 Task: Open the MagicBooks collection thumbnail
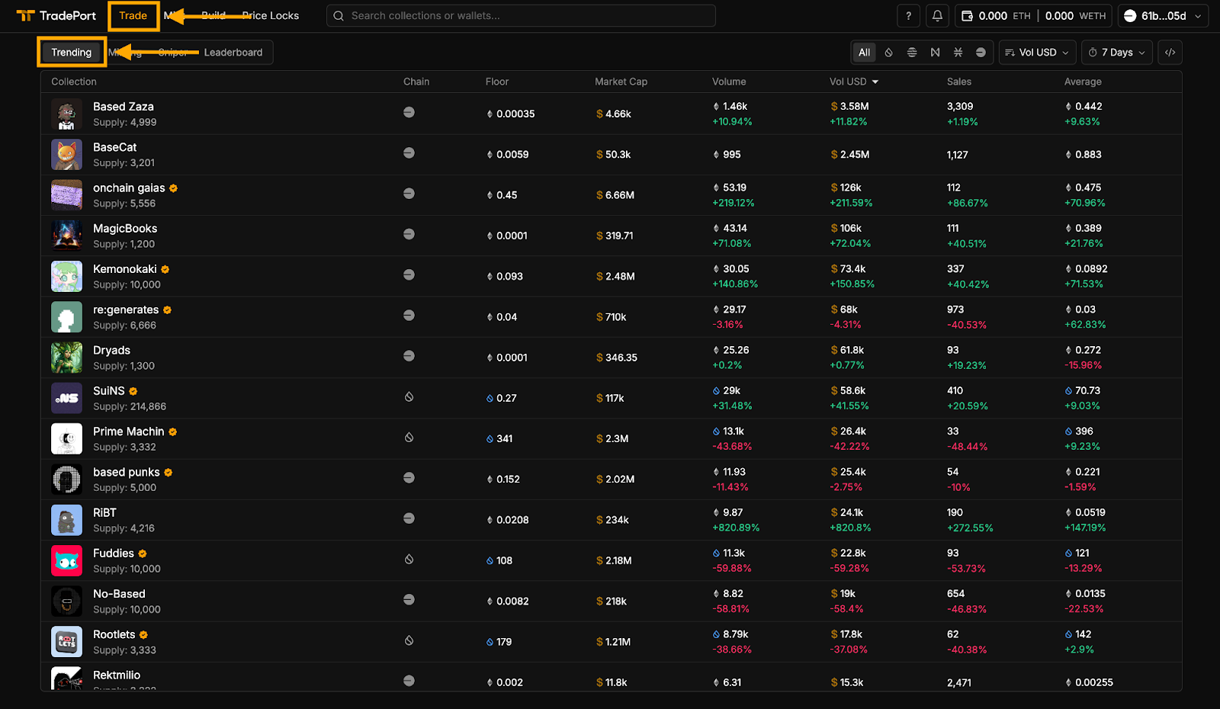pyautogui.click(x=66, y=236)
